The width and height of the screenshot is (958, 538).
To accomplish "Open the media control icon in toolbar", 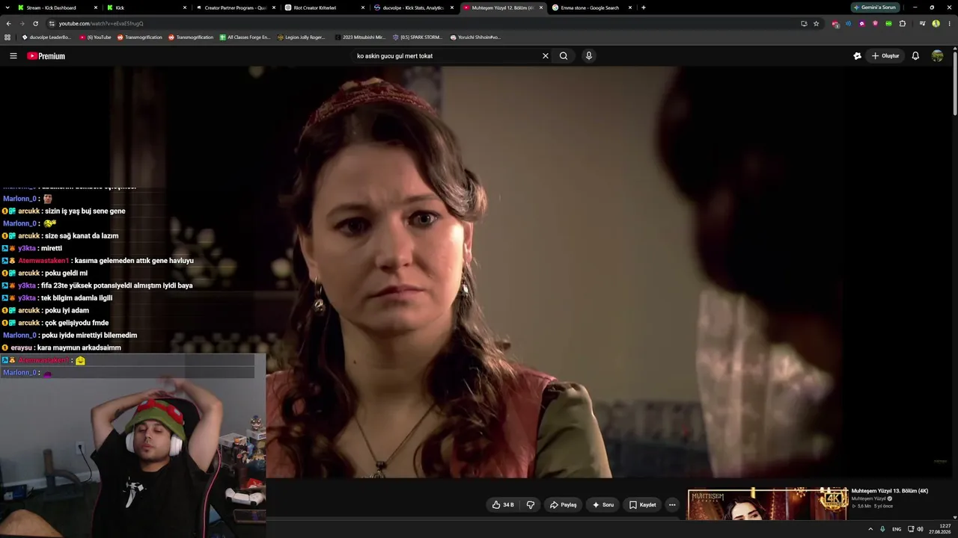I will point(923,23).
